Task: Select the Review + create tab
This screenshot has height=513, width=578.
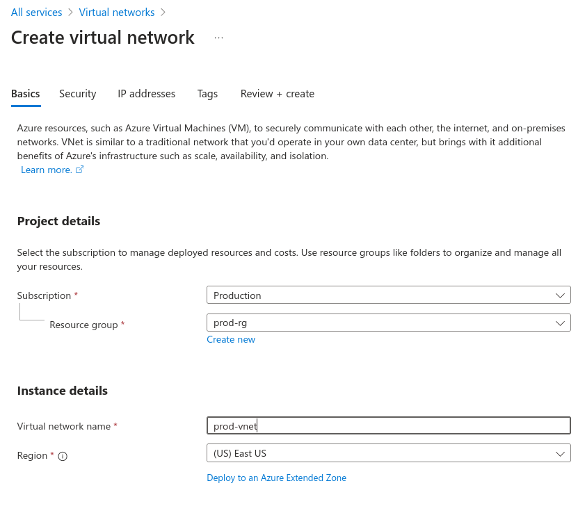Action: coord(277,94)
